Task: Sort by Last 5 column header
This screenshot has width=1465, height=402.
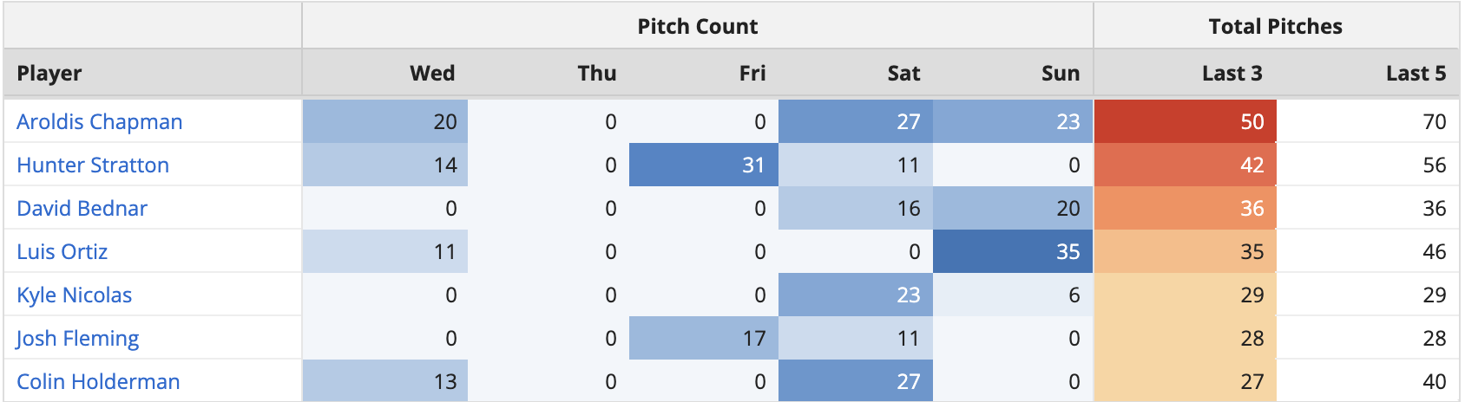Action: 1416,73
